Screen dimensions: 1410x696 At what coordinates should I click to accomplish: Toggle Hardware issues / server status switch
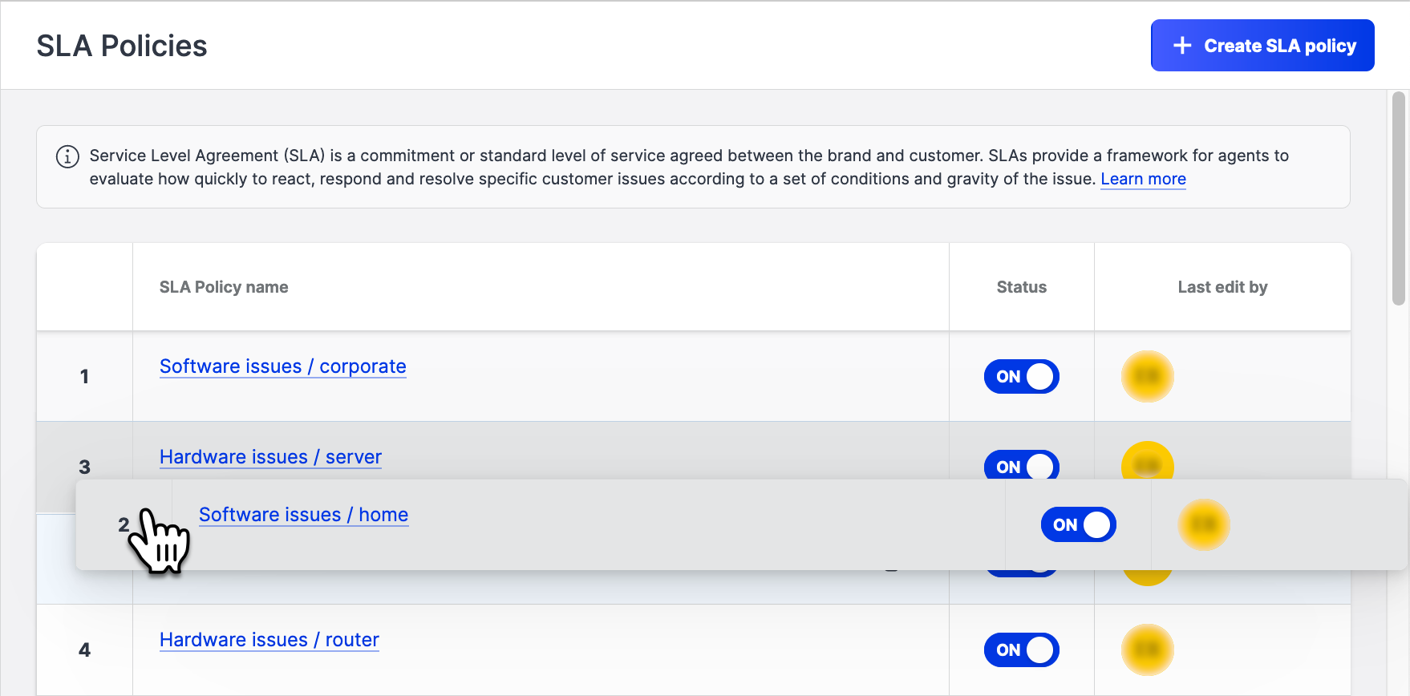tap(1021, 465)
